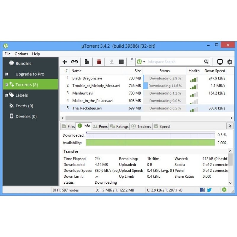
Task: Click health bars for Malice_in_the_Palace.avi
Action: point(194,102)
